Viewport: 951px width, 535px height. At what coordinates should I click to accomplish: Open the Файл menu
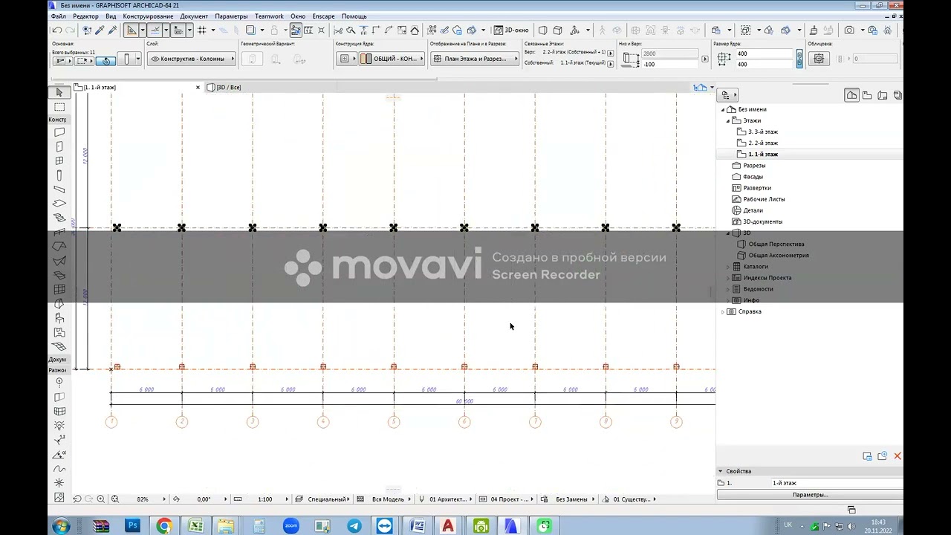pos(58,16)
